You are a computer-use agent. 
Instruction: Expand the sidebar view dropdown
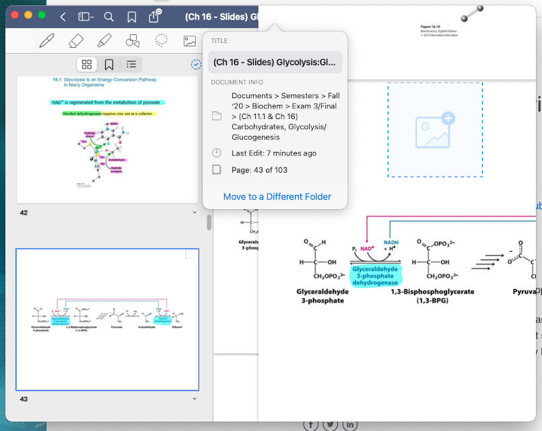point(86,17)
